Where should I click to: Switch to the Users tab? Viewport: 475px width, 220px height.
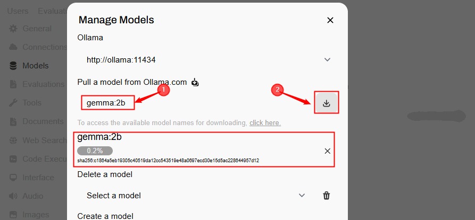(18, 11)
